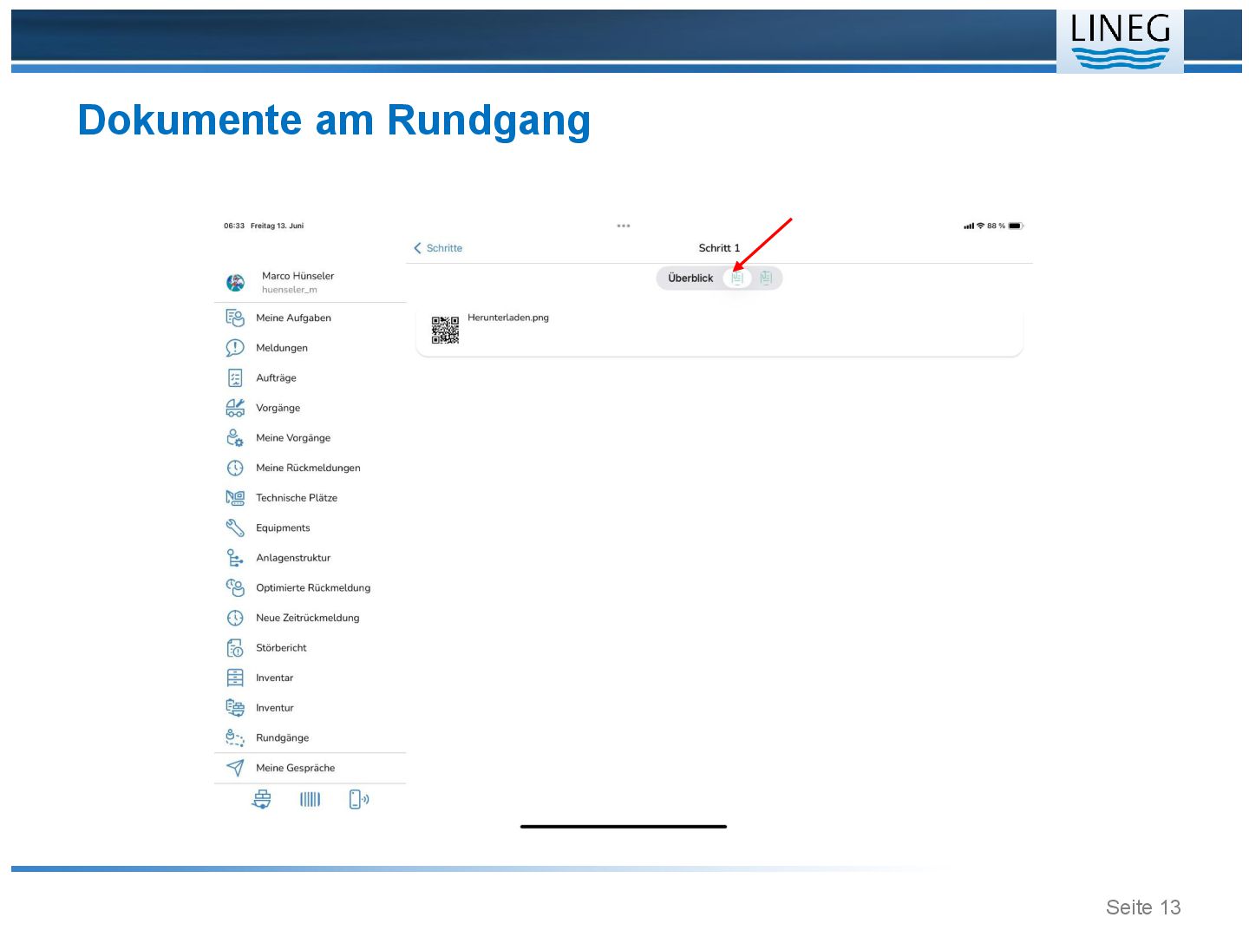Click the Wi-Fi icon in the status bar

tap(980, 226)
